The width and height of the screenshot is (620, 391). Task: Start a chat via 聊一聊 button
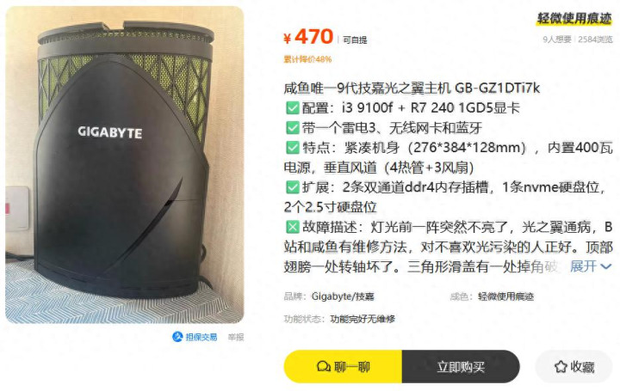pos(343,367)
